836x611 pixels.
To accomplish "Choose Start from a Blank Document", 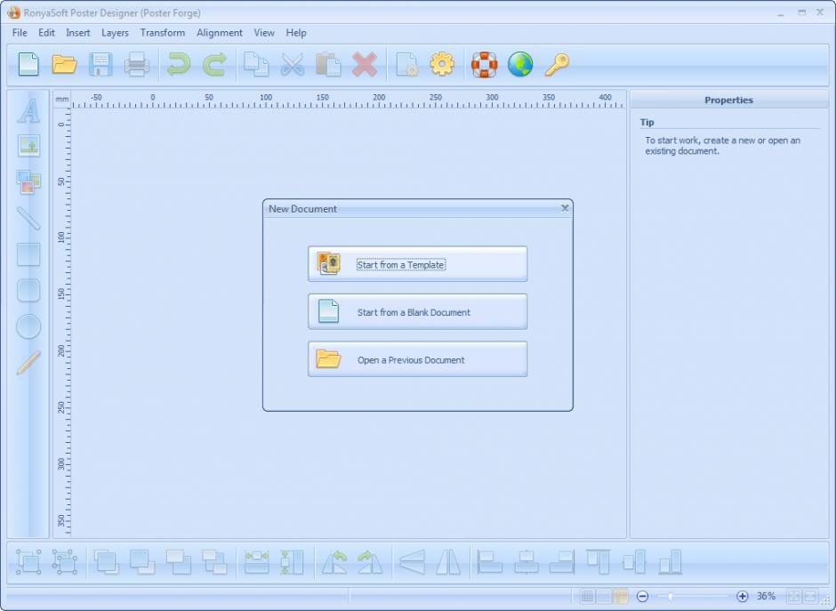I will coord(417,311).
